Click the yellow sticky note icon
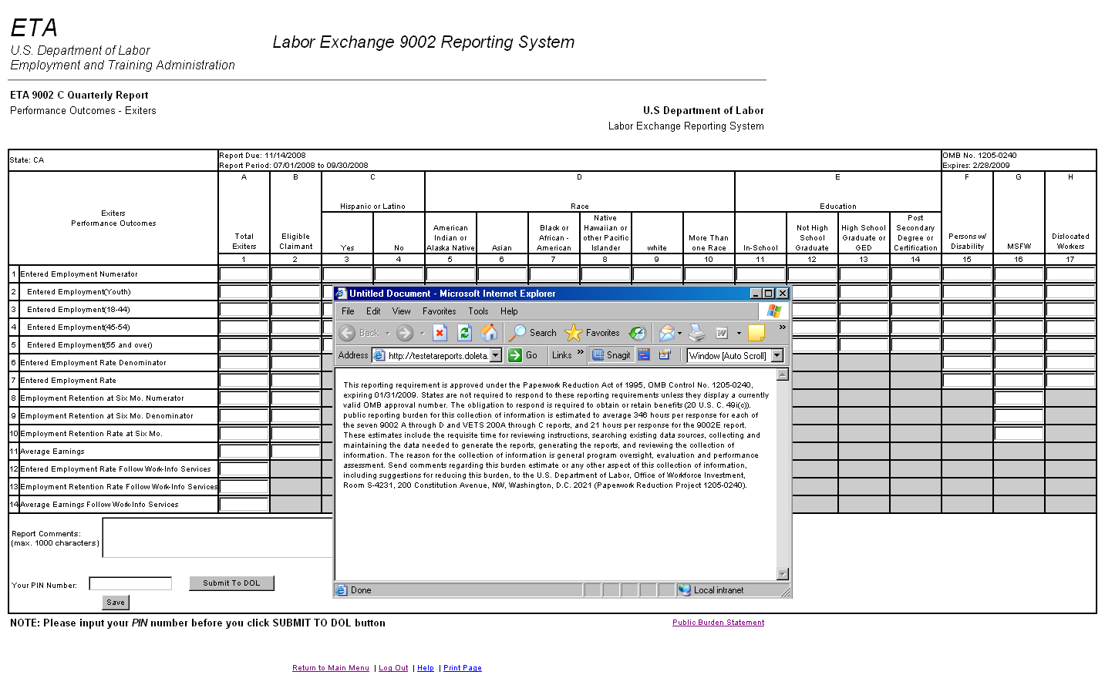Viewport: 1105px width, 685px height. [x=756, y=333]
